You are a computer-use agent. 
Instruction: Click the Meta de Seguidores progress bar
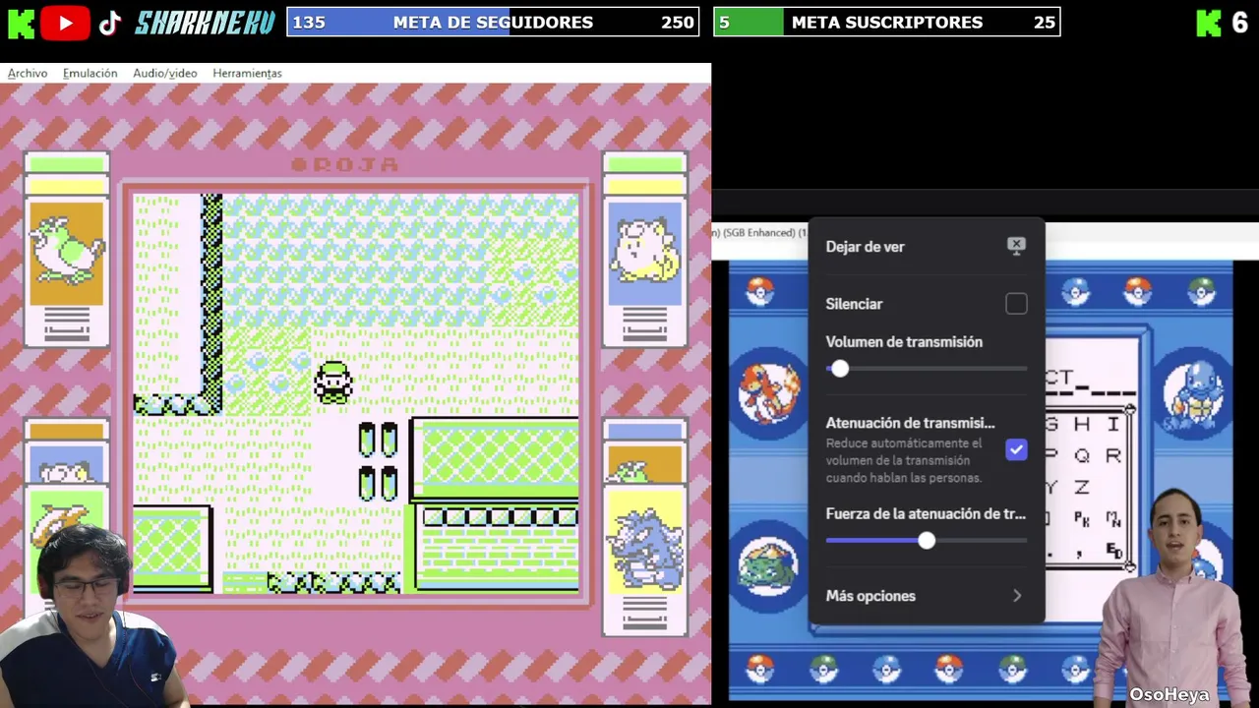(493, 22)
